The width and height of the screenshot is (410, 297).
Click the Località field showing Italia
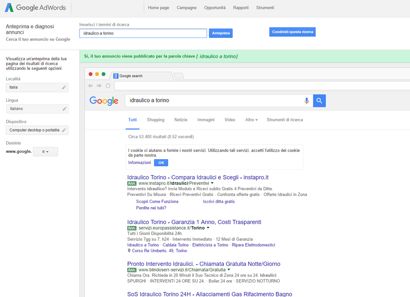click(x=37, y=87)
